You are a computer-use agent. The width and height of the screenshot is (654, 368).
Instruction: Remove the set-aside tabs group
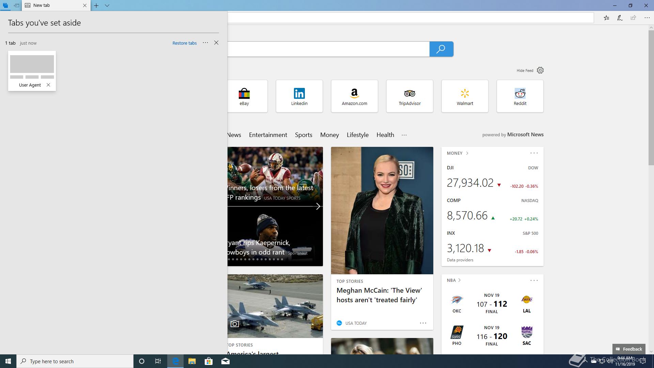pos(216,43)
